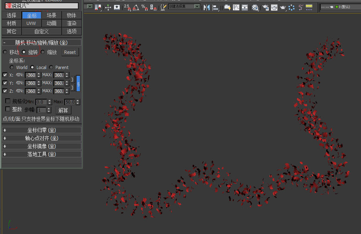Image resolution: width=361 pixels, height=234 pixels.
Task: Click the Mirror tool icon
Action: coord(207,7)
